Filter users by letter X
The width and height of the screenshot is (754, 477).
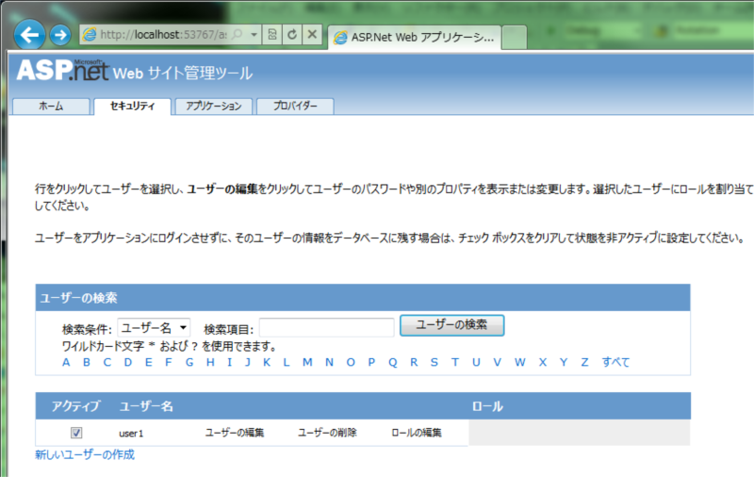(x=543, y=362)
